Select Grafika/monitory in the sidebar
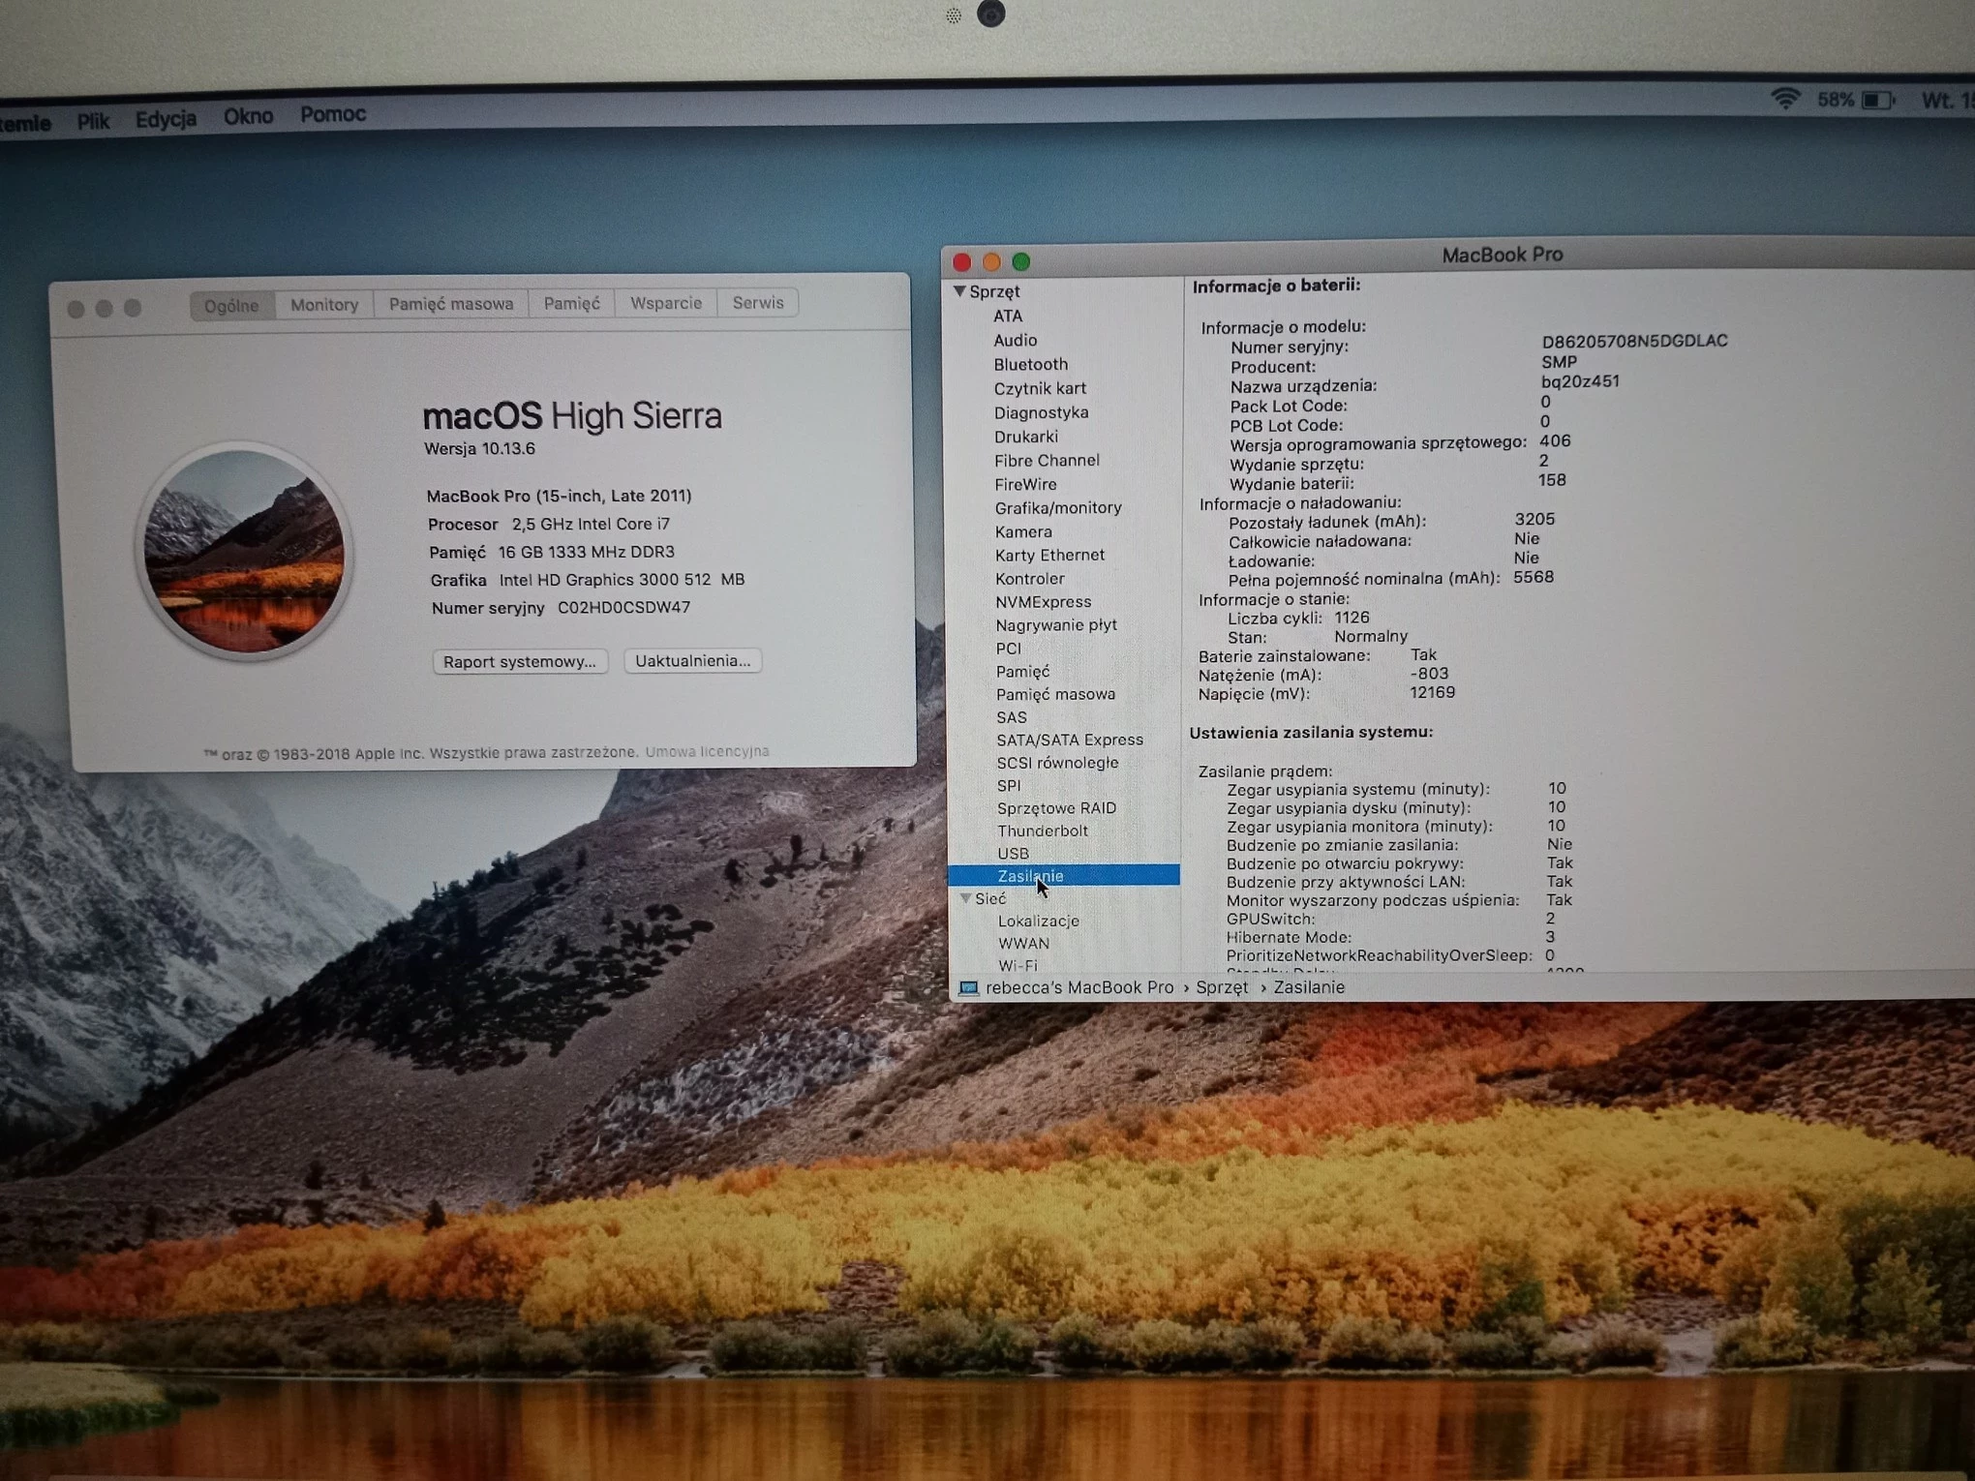Screen dimensions: 1975x1481 [1059, 507]
